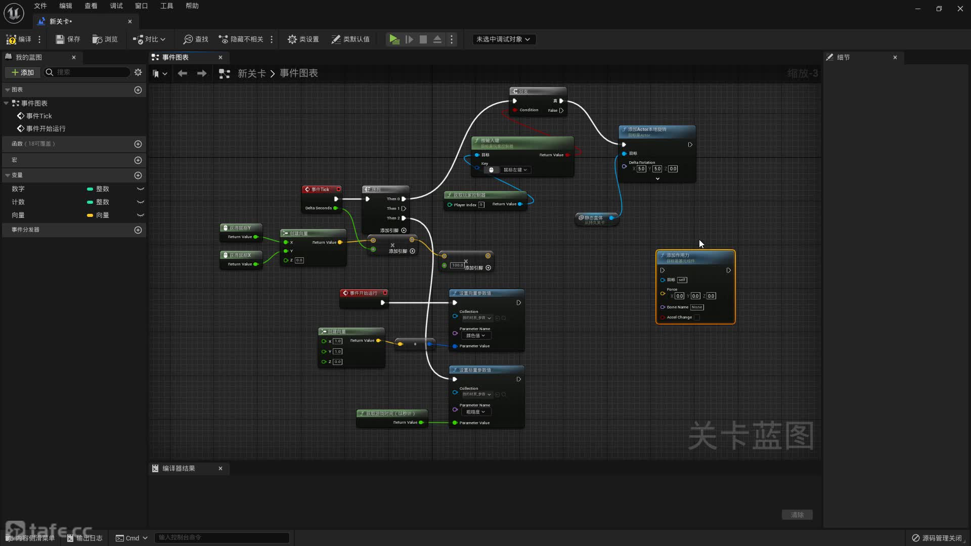Click the Compile (编译) toolbar button
Image resolution: width=971 pixels, height=546 pixels.
[x=19, y=39]
